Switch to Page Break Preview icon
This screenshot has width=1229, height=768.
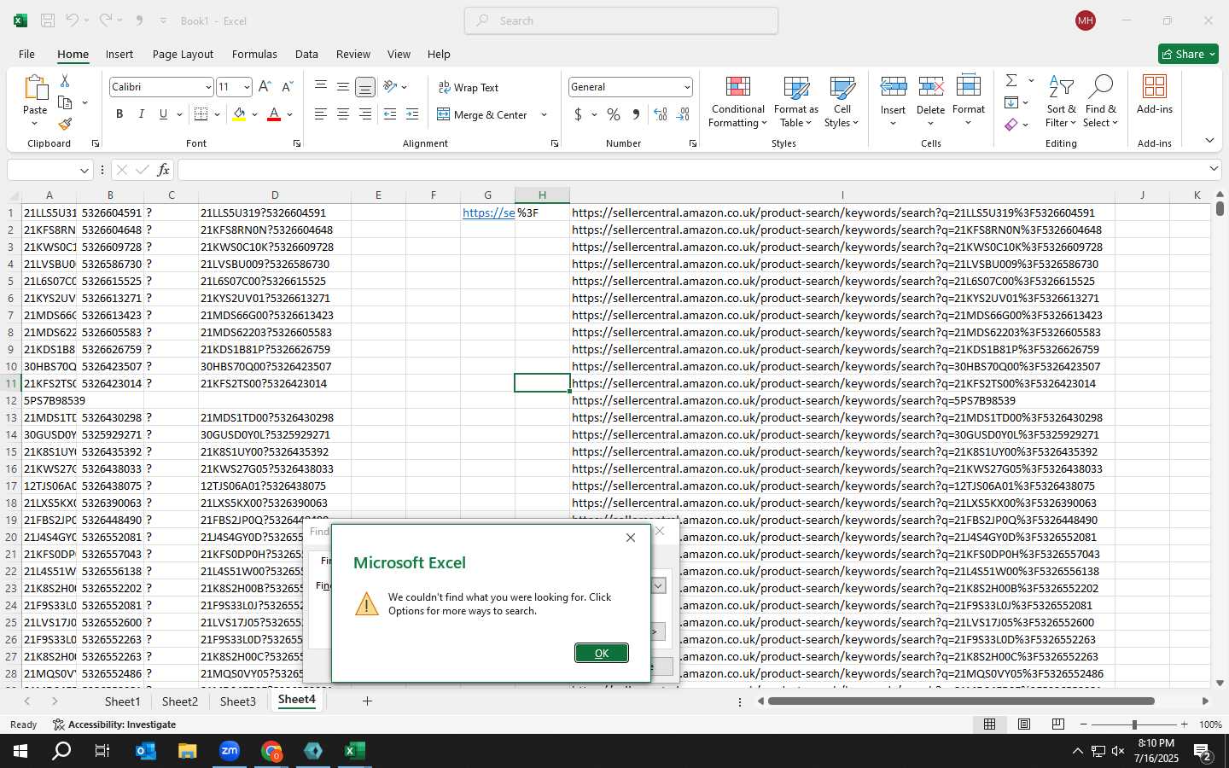(x=1058, y=724)
